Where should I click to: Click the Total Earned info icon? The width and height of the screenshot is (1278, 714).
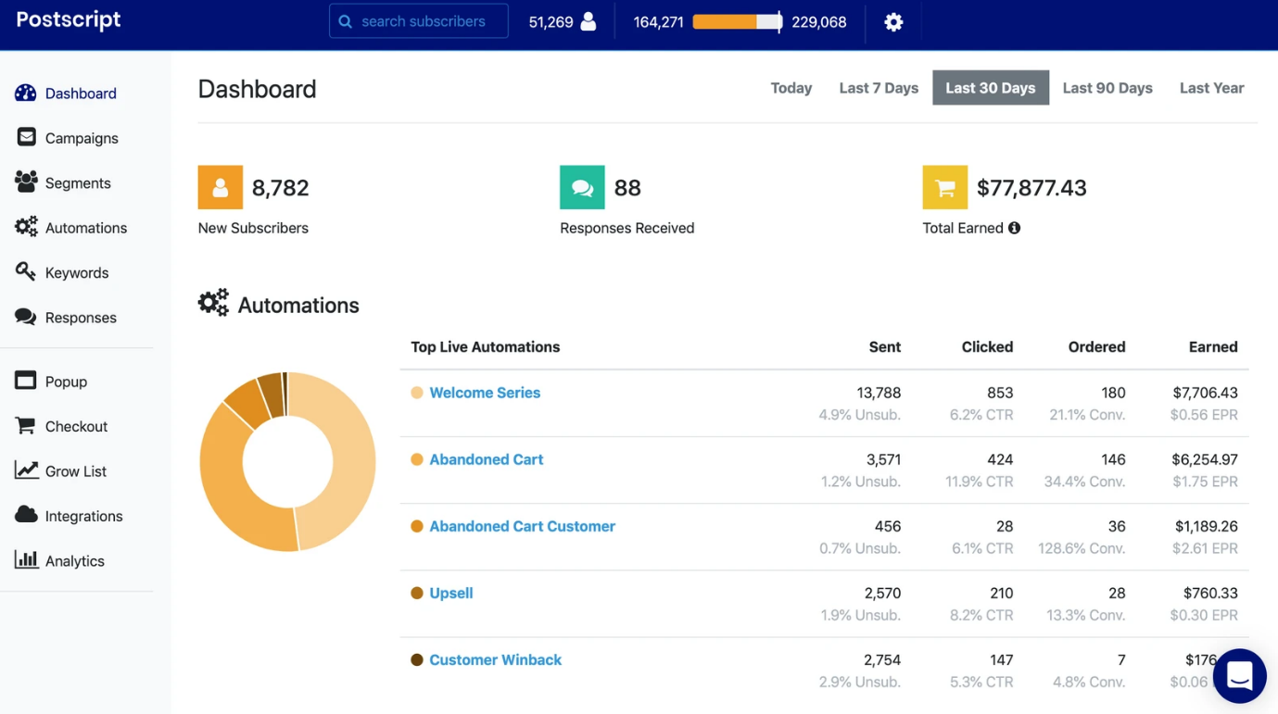point(1015,228)
